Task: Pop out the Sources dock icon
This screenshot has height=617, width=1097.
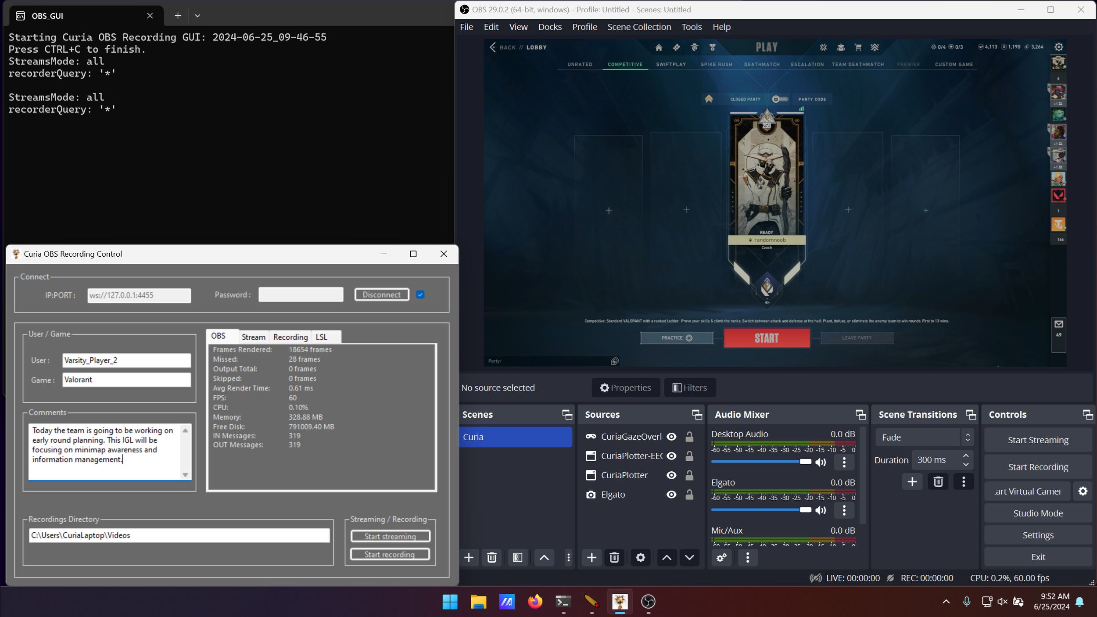Action: click(697, 414)
